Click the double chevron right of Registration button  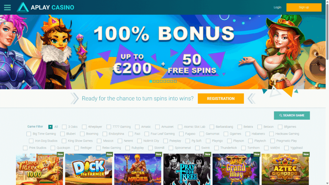[252, 98]
